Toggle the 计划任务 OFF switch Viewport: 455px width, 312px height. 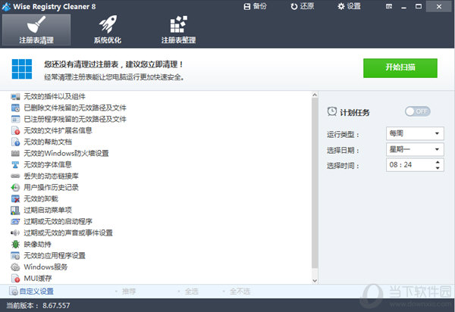(418, 111)
